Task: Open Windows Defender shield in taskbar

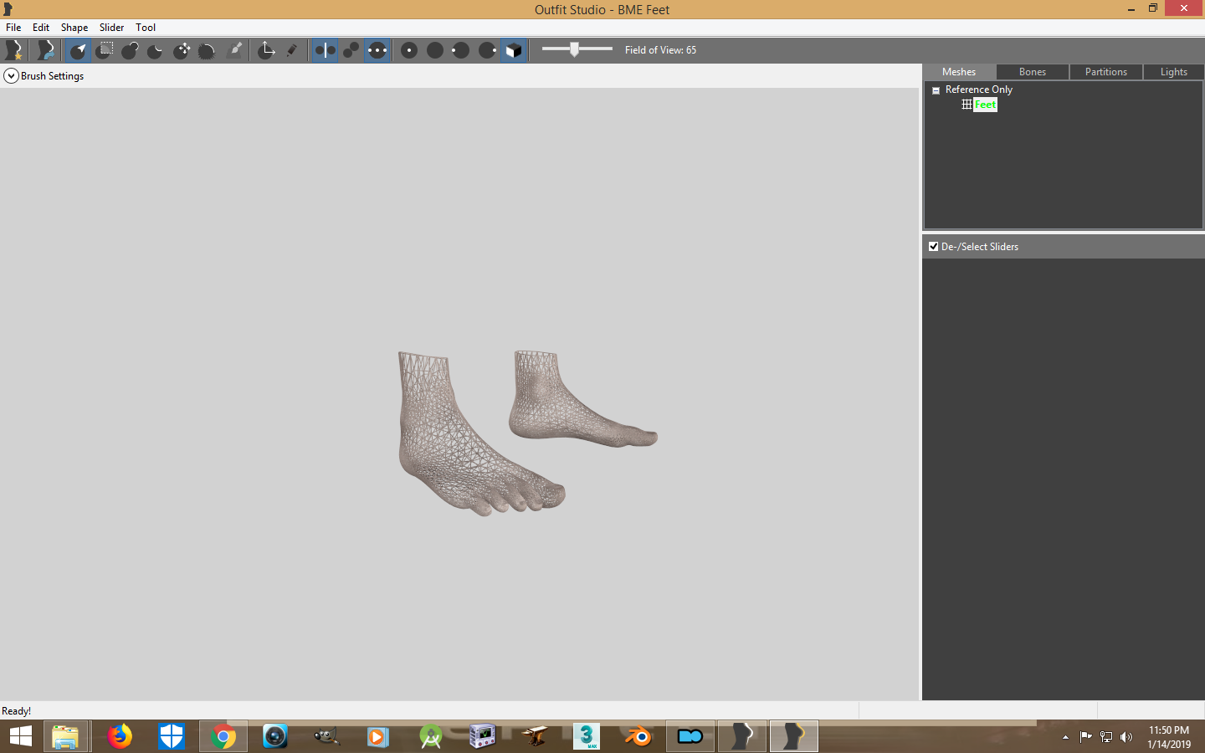Action: (172, 736)
